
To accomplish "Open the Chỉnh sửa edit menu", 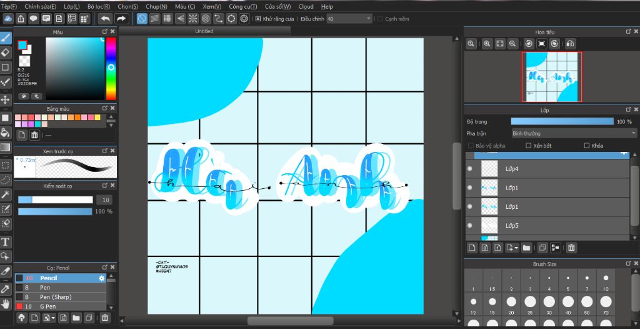I will click(40, 6).
